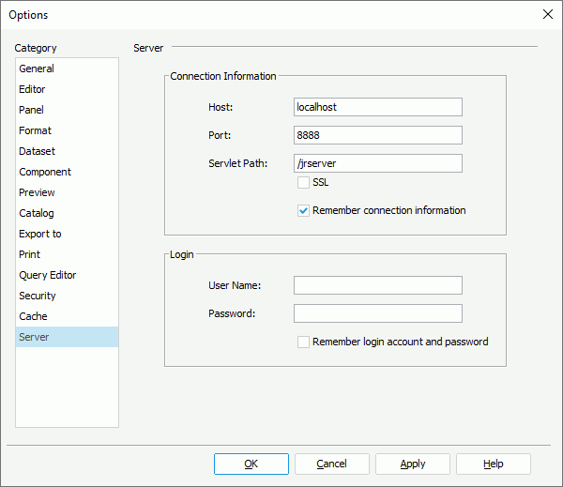Click the "Password:" label
The width and height of the screenshot is (563, 487).
(232, 313)
